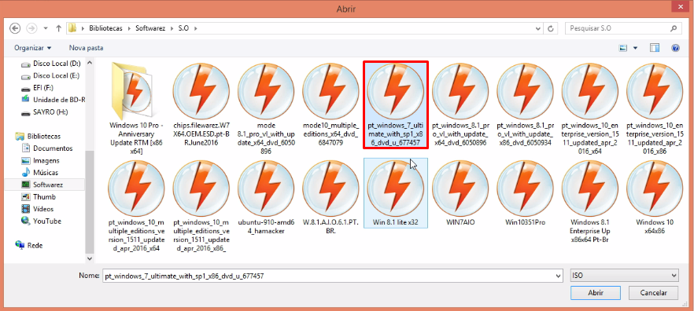
Task: Click Softwarez in the address path
Action: click(150, 28)
